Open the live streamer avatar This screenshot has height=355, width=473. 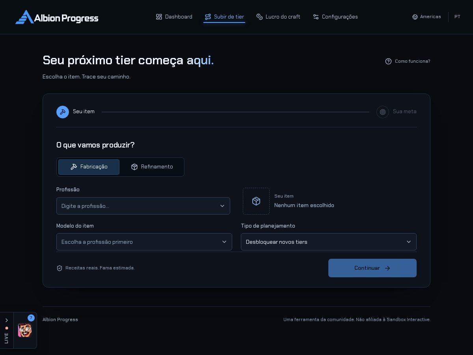click(x=25, y=330)
